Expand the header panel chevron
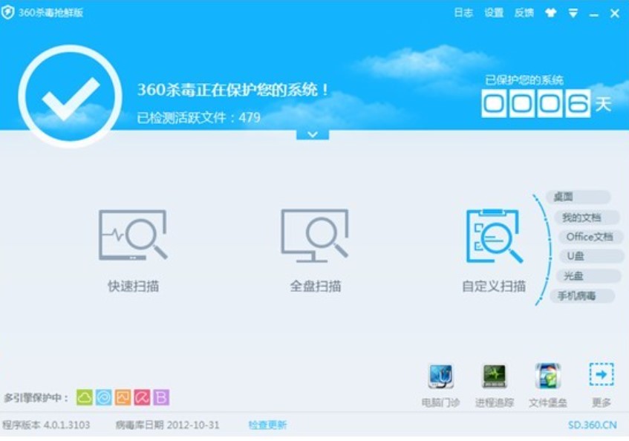629x441 pixels. tap(313, 134)
